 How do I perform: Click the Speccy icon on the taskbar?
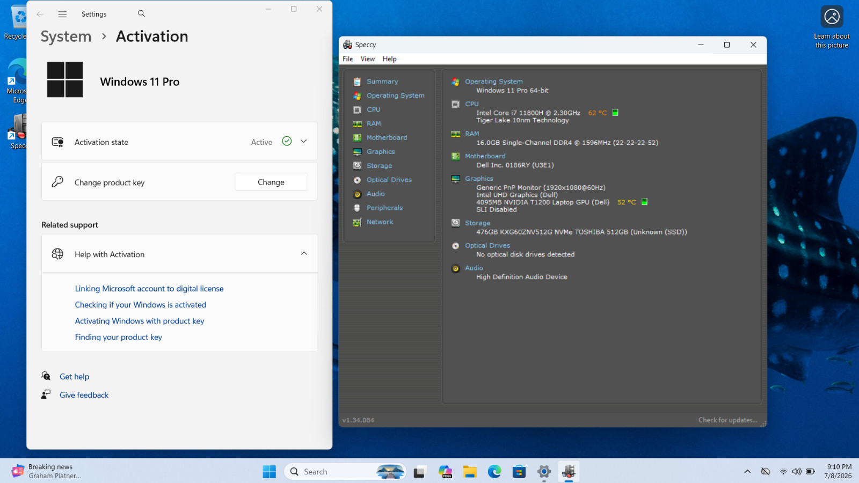point(569,472)
